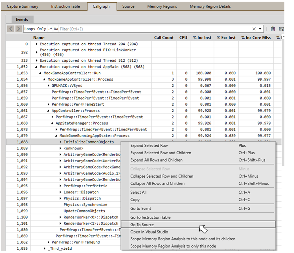
Task: Choose Go to Event in context menu
Action: click(x=198, y=208)
